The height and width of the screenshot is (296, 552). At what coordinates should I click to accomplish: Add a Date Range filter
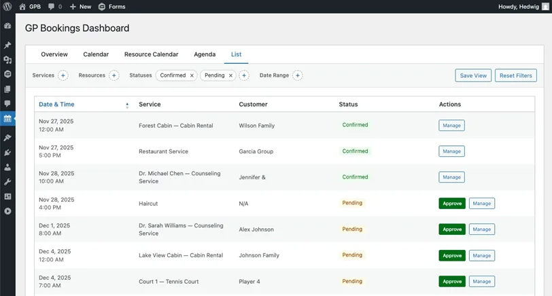298,75
